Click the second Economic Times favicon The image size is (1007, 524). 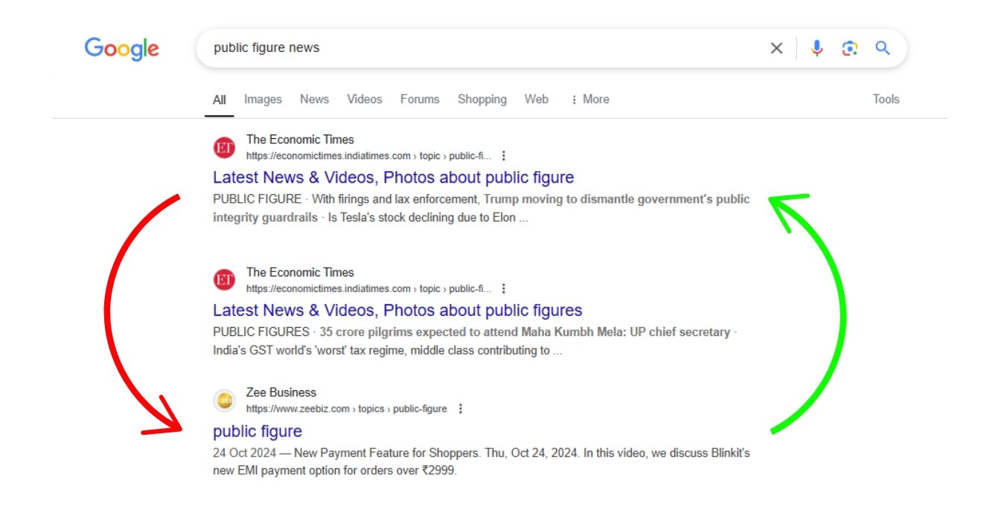point(224,280)
